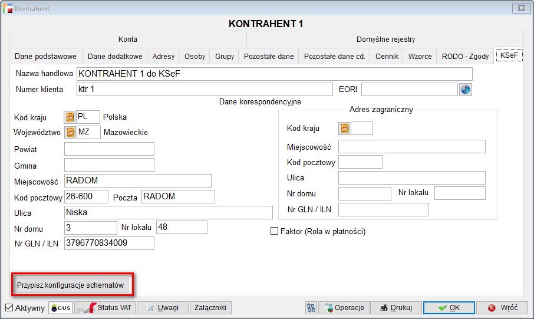Click the GUS data lookup button
534x319 pixels.
pos(60,308)
